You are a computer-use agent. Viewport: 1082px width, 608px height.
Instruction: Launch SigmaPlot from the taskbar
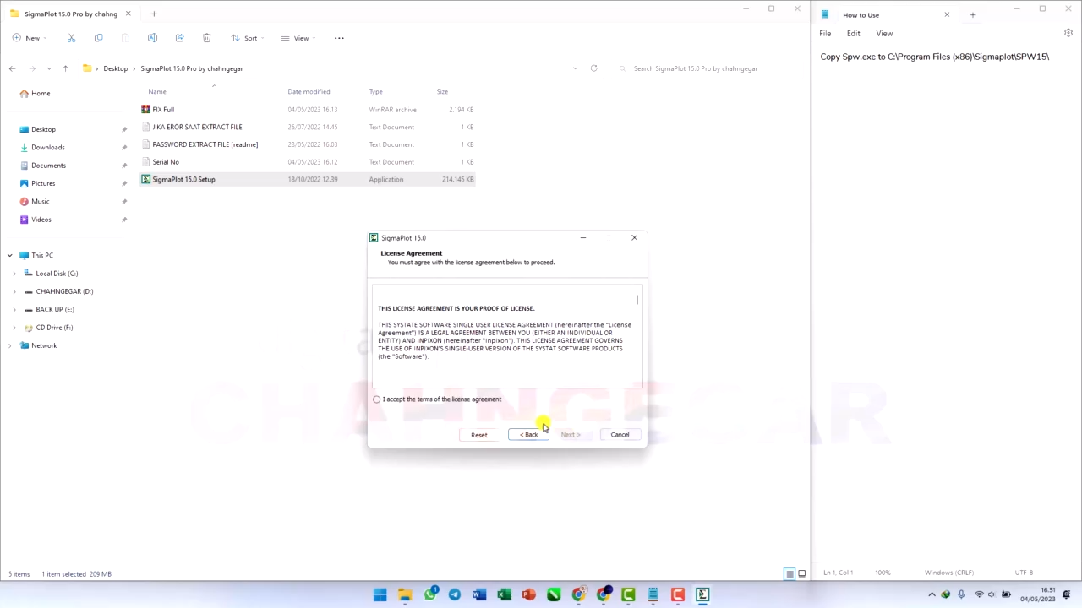[702, 594]
